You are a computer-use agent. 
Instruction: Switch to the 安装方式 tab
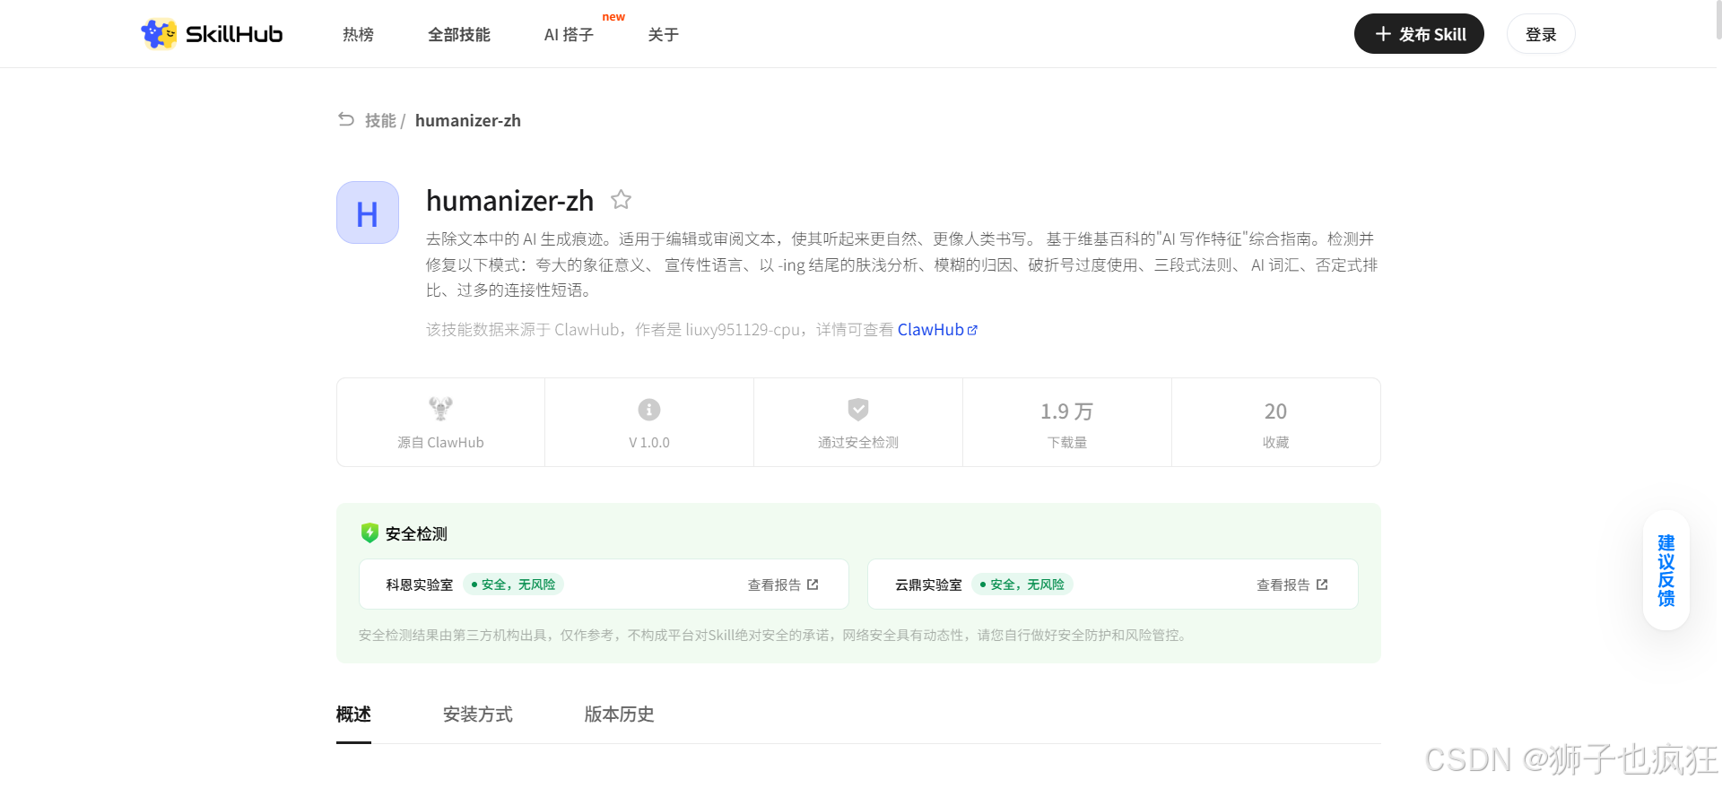tap(478, 714)
